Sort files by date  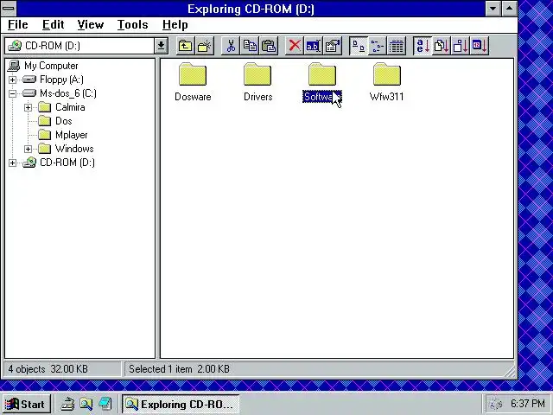(x=480, y=46)
